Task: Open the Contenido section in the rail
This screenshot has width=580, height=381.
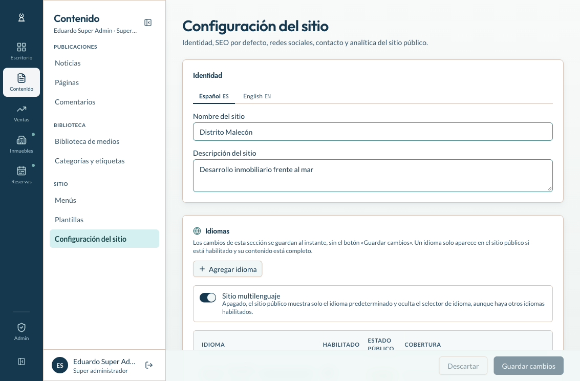Action: [22, 82]
